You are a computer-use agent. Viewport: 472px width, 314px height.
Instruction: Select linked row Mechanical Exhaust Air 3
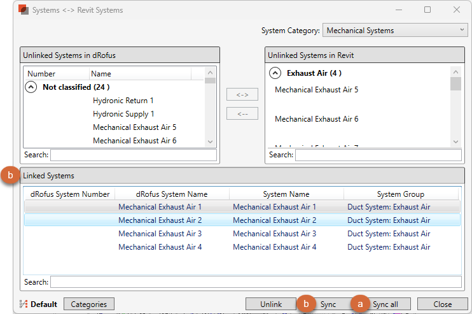(x=160, y=234)
